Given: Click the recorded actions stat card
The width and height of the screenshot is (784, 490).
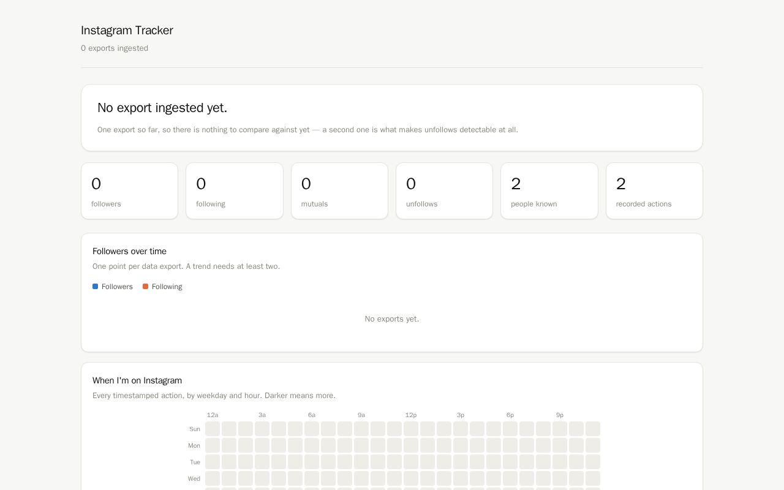Looking at the screenshot, I should point(654,190).
